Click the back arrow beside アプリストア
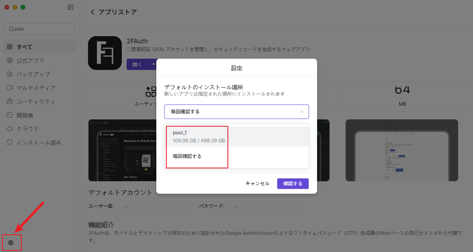 [92, 12]
